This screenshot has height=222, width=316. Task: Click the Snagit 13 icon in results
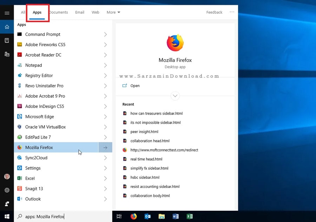point(20,188)
